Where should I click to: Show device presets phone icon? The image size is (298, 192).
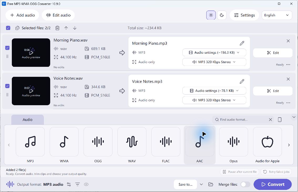click(280, 120)
